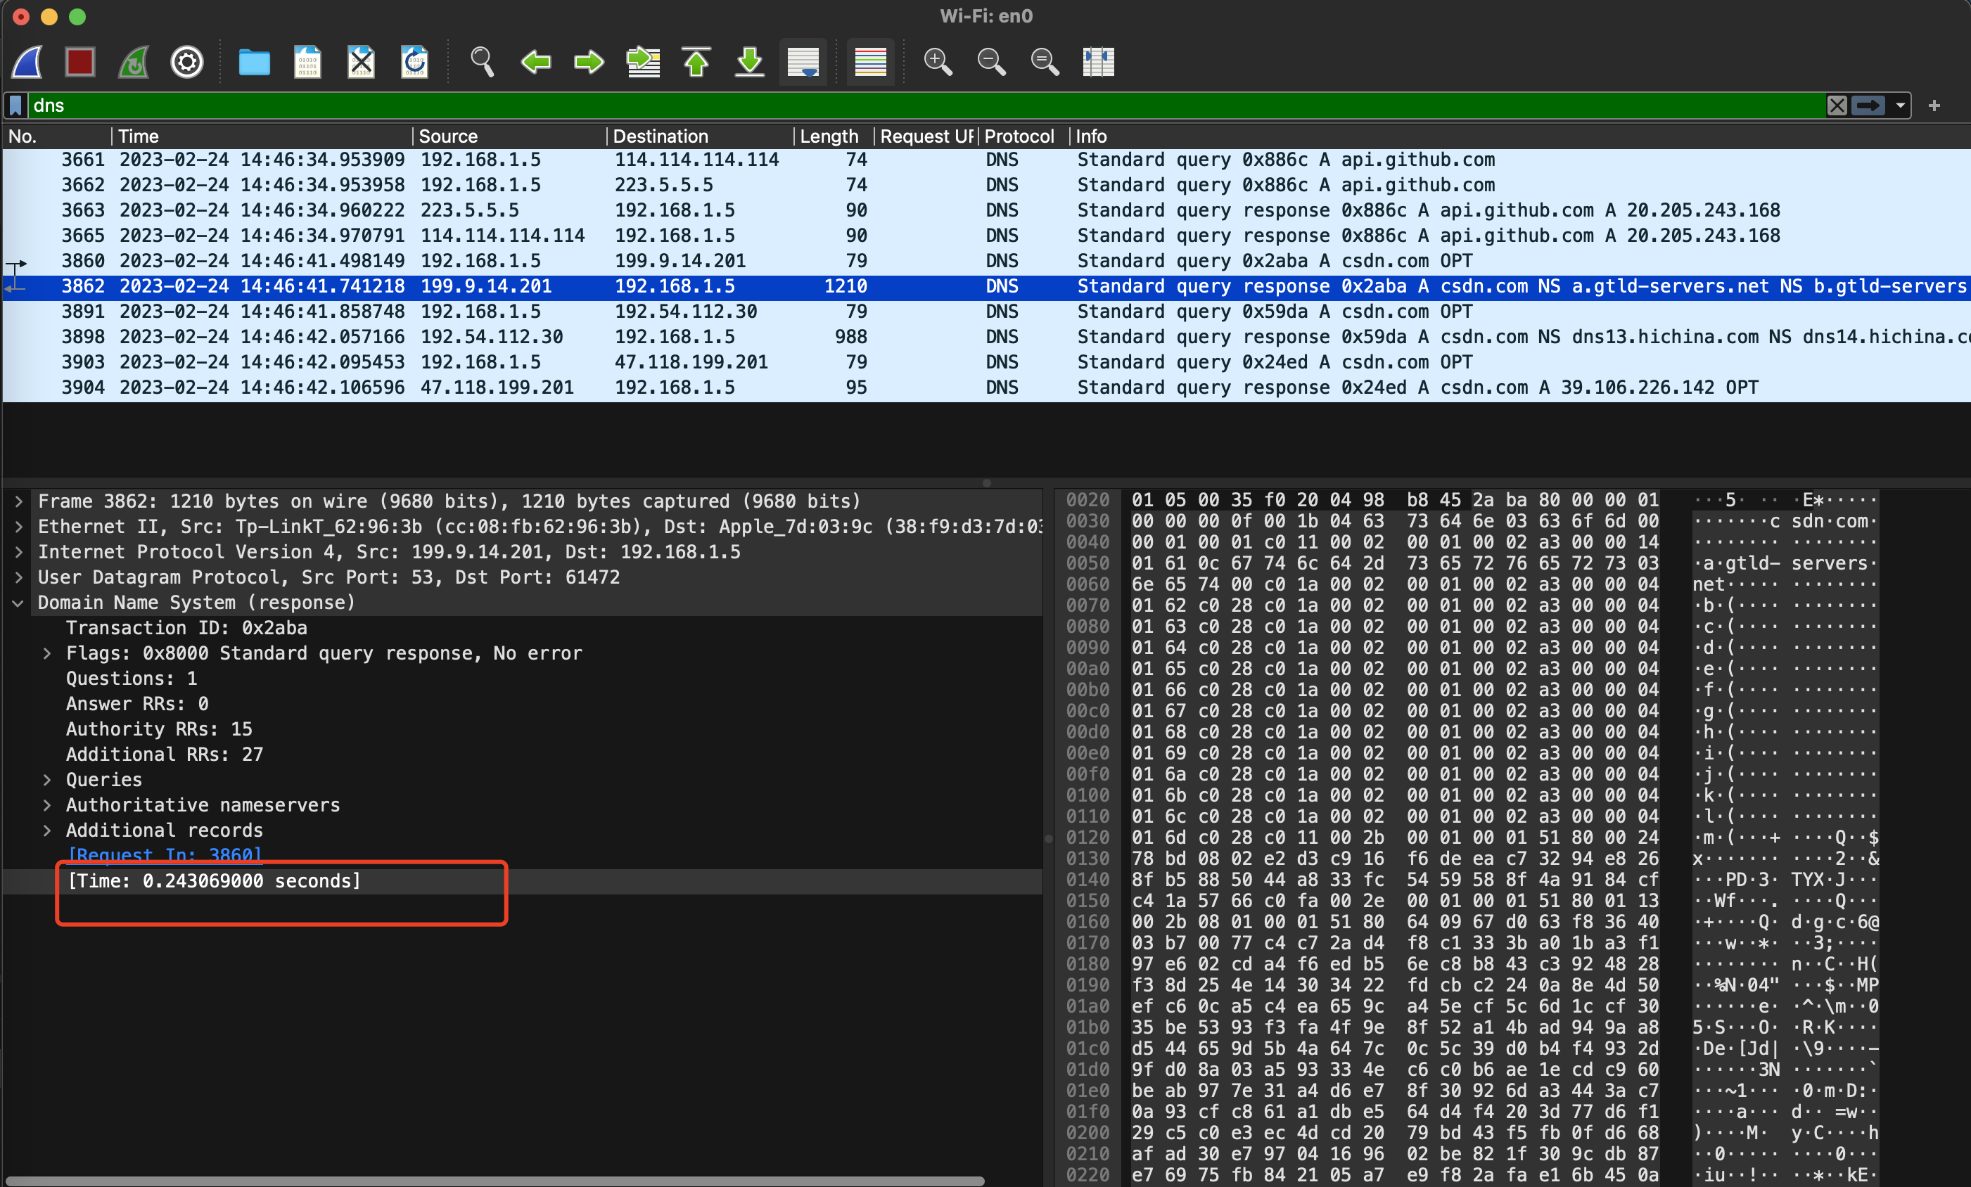Select packet 3904 response 39.106.226.142
The height and width of the screenshot is (1187, 1971).
pyautogui.click(x=985, y=387)
